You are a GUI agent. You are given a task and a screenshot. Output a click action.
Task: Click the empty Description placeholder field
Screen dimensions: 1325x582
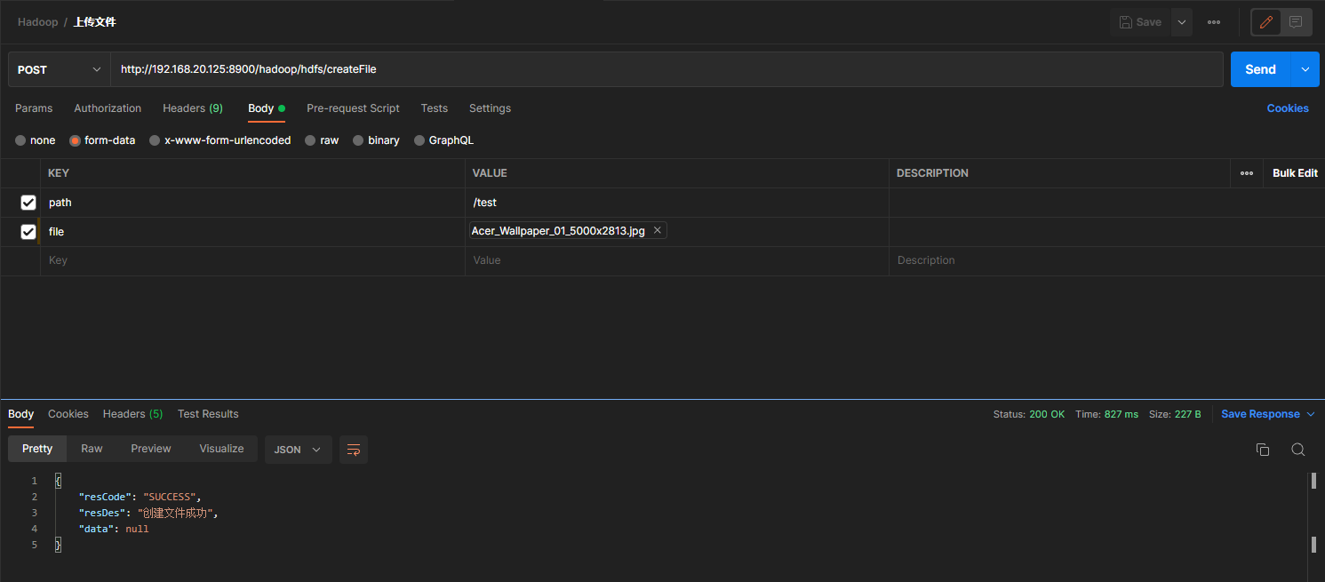[1106, 261]
